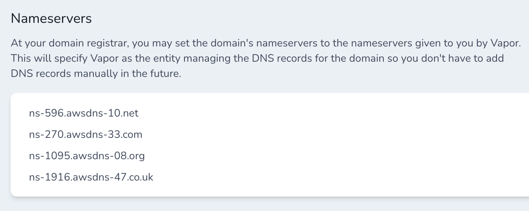This screenshot has height=211, width=529.
Task: Click "DNS records manually in the future" line
Action: click(x=96, y=74)
